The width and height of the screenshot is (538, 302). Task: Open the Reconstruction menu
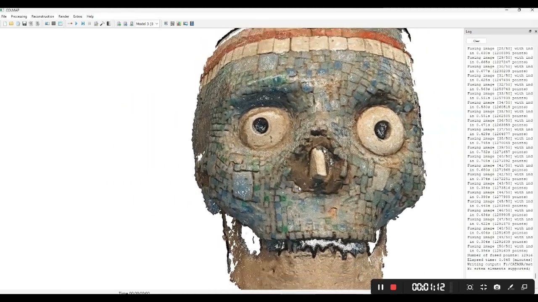coord(42,16)
